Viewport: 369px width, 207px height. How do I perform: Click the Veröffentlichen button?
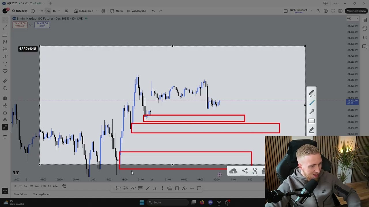pos(356,11)
